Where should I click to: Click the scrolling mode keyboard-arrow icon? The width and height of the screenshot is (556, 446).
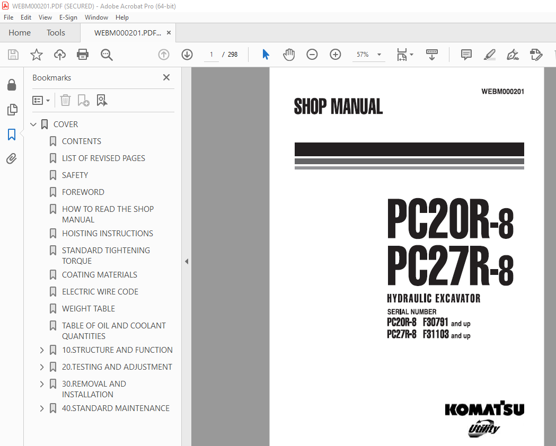click(x=431, y=55)
